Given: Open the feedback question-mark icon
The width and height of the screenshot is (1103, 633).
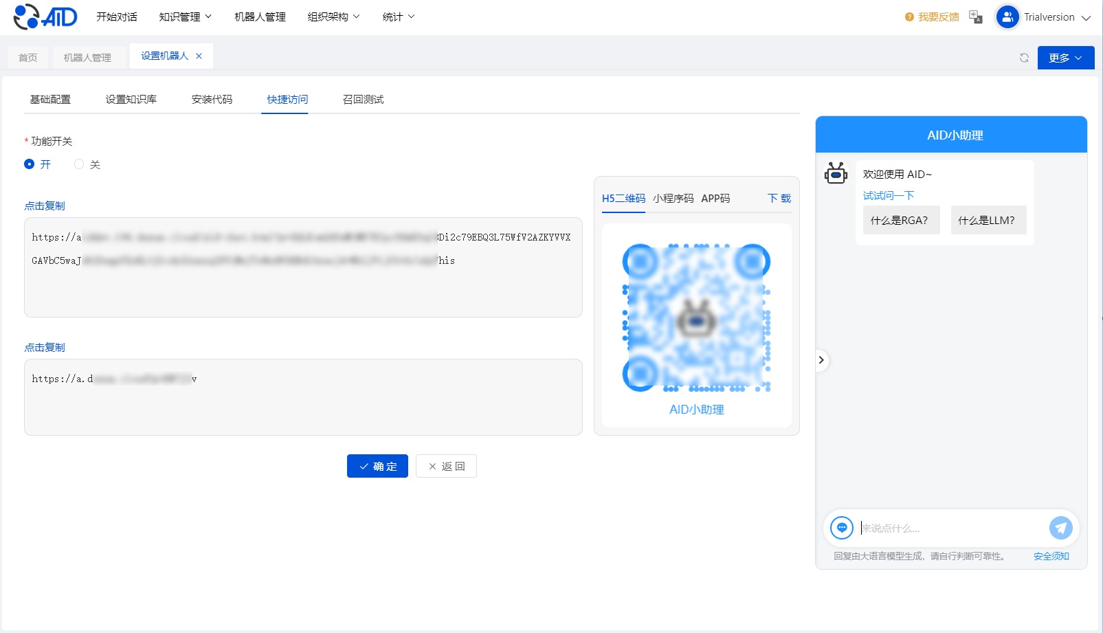Looking at the screenshot, I should (909, 17).
